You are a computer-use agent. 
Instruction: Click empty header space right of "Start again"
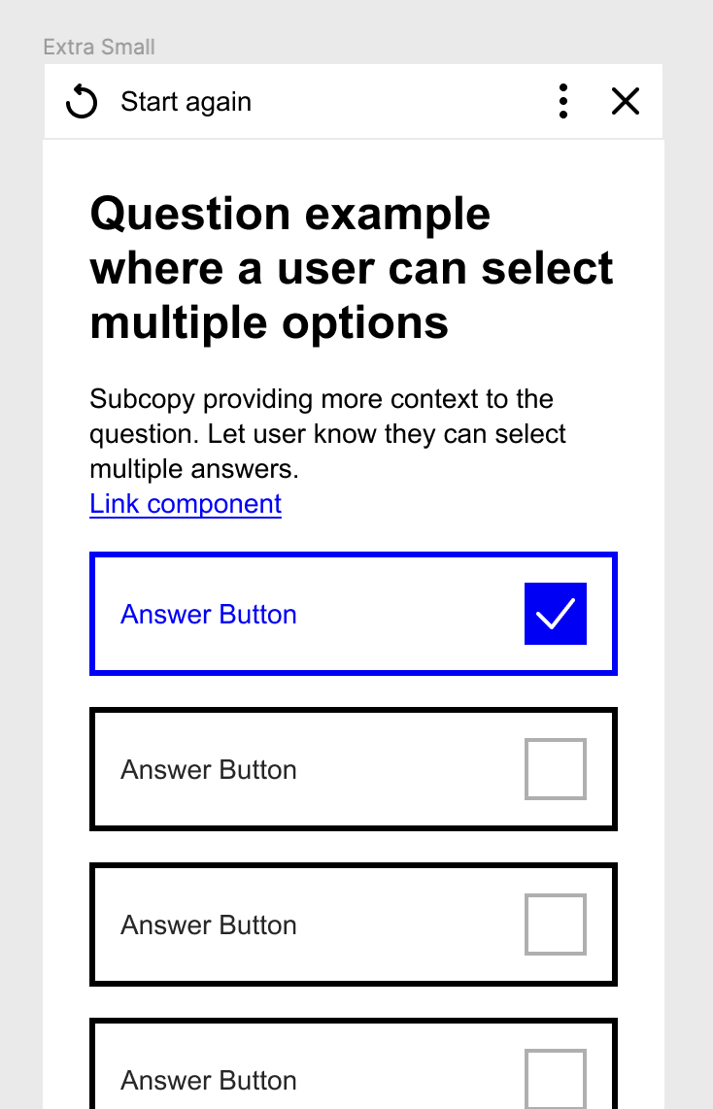pos(398,102)
